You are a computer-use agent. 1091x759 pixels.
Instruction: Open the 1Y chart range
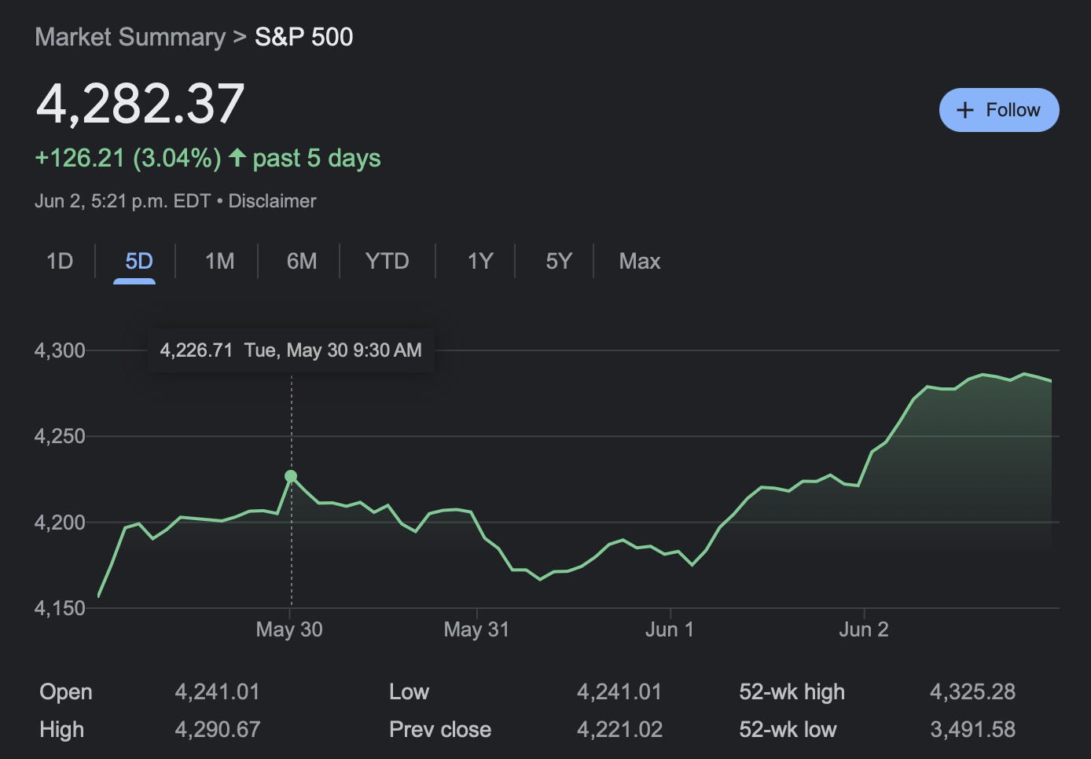(480, 261)
